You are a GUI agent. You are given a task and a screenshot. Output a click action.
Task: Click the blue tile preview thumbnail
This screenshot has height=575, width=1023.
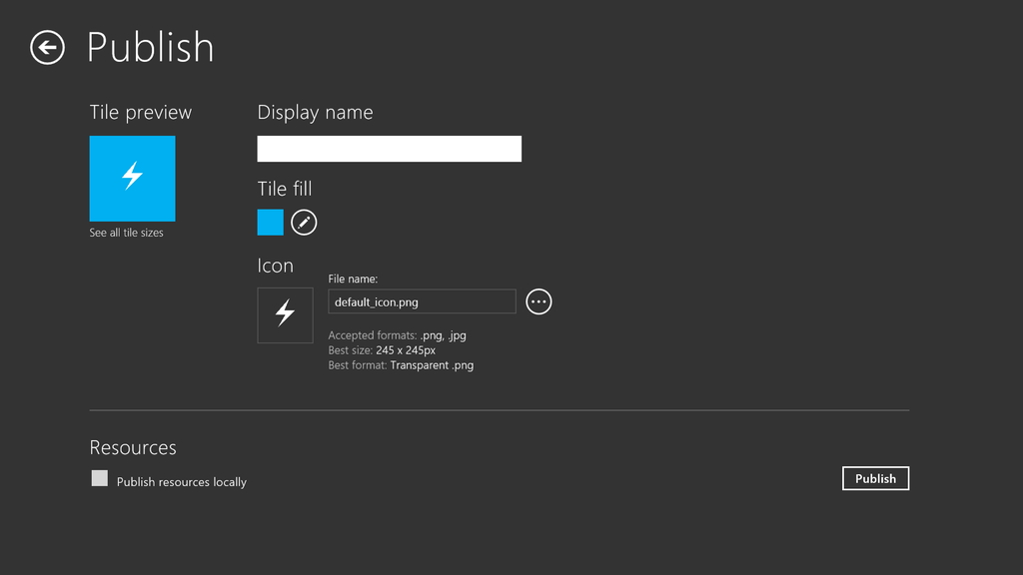click(133, 179)
